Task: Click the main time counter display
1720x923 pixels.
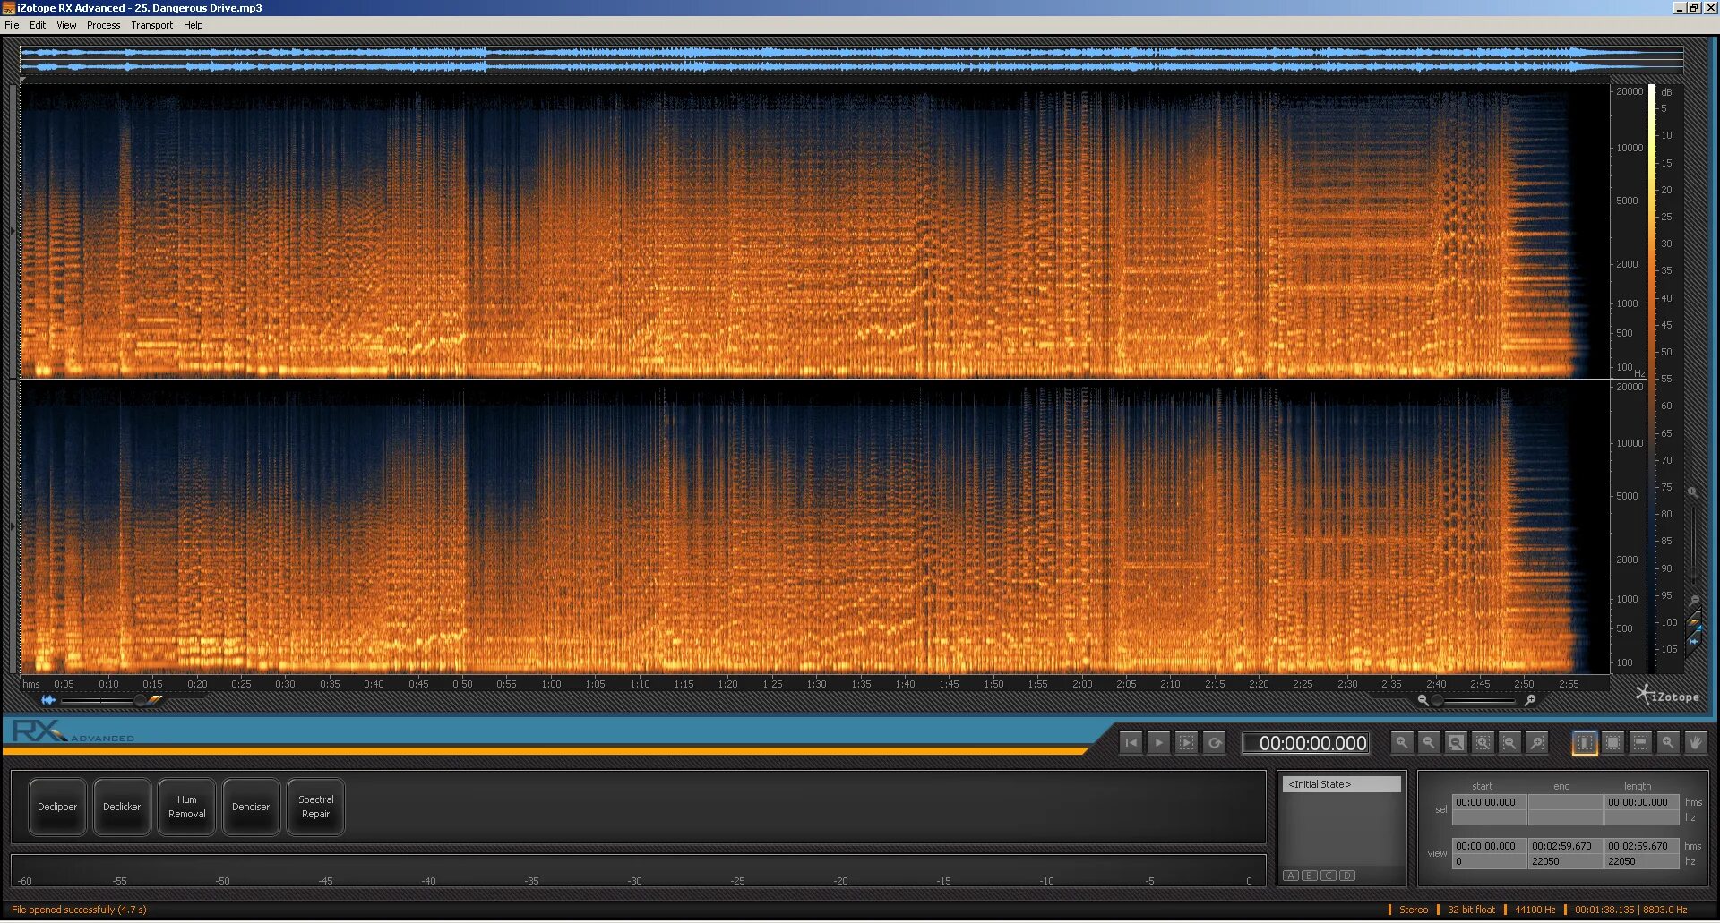Action: pyautogui.click(x=1306, y=743)
